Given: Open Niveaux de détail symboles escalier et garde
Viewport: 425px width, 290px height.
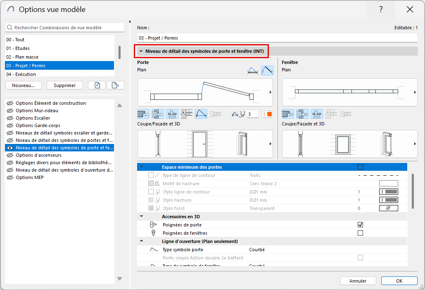Looking at the screenshot, I should (x=59, y=133).
